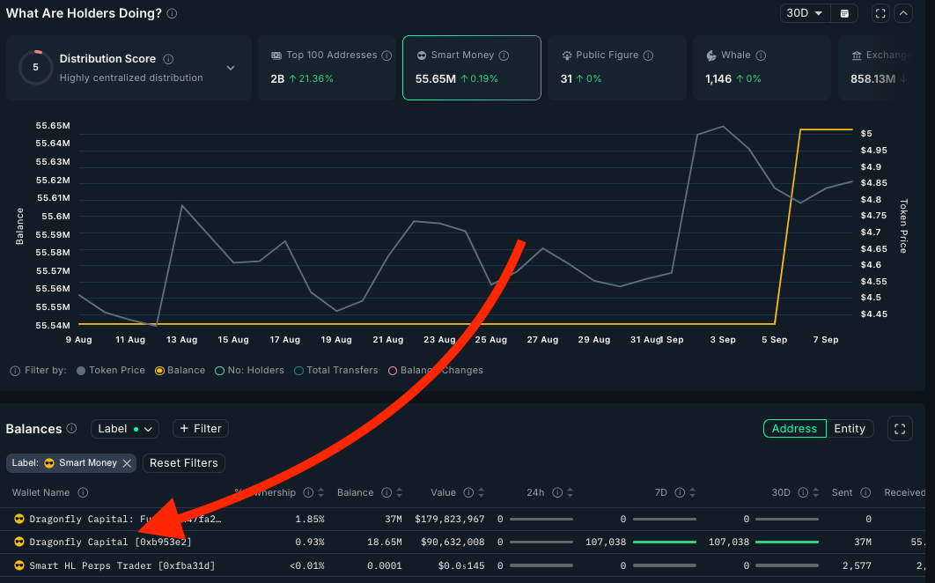935x583 pixels.
Task: Switch to the Entity tab
Action: coord(850,429)
